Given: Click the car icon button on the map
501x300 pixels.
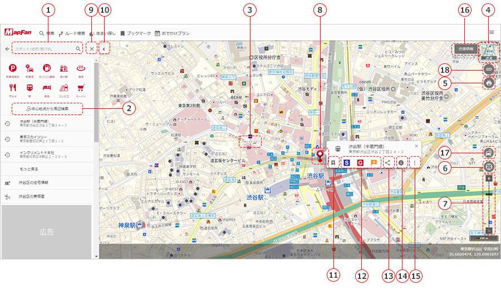Looking at the screenshot, I should [x=489, y=153].
